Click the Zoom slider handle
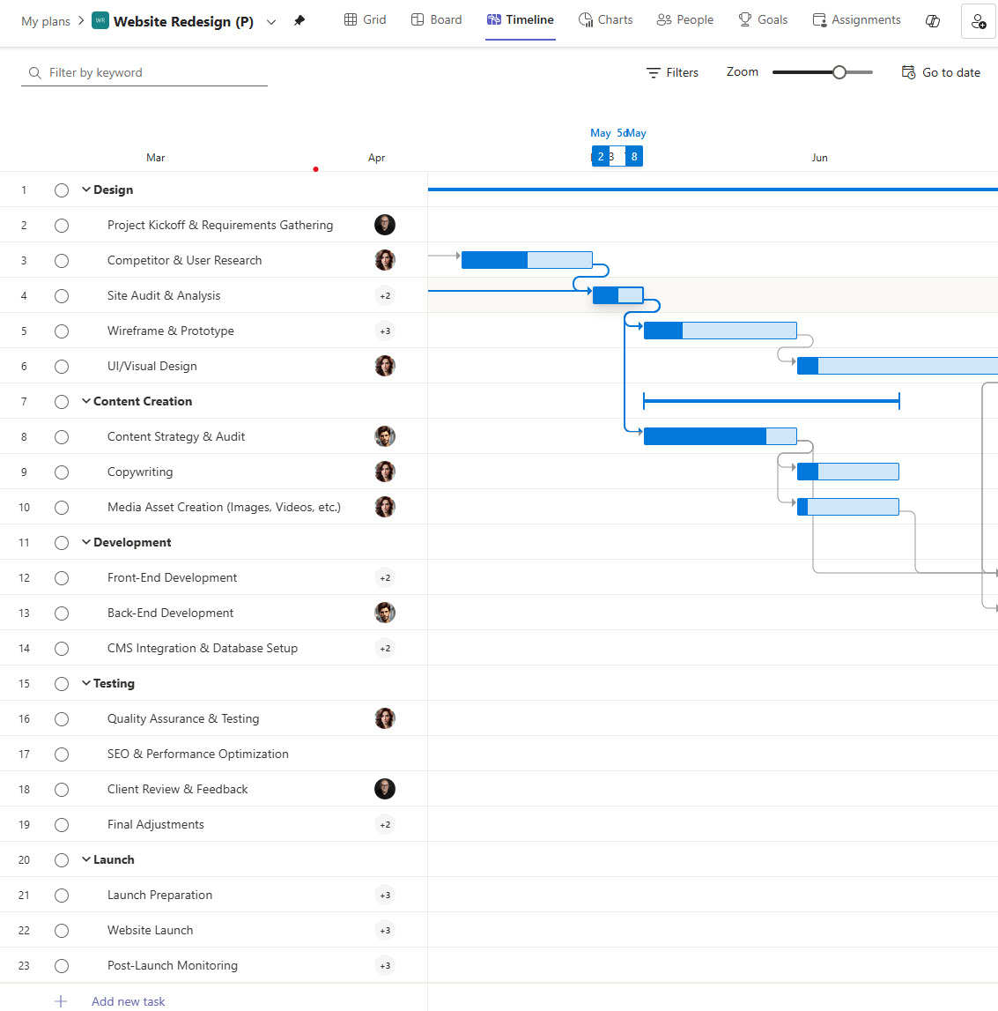The height and width of the screenshot is (1011, 998). click(x=839, y=72)
